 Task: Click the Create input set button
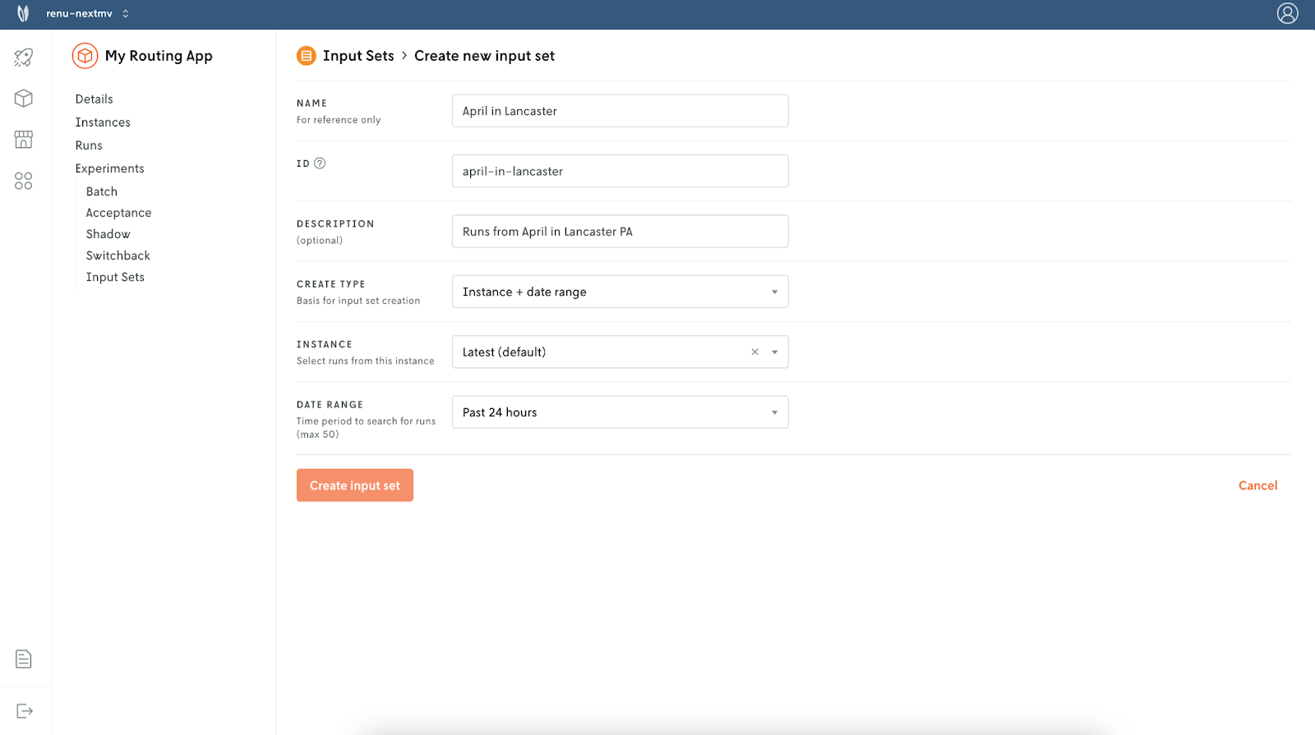pyautogui.click(x=355, y=485)
